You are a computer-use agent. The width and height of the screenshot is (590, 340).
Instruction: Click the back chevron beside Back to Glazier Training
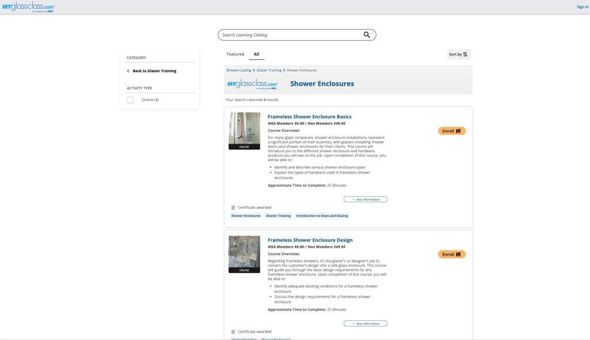(x=128, y=71)
